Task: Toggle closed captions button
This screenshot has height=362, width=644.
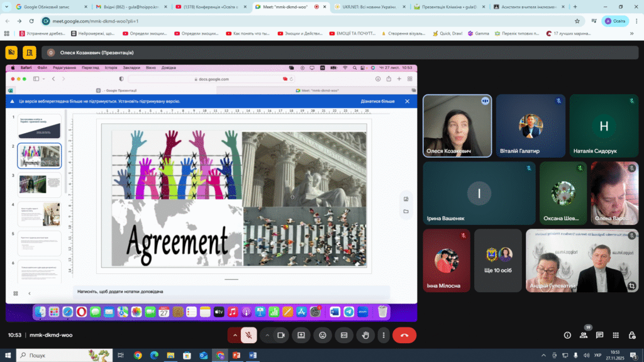Action: [344, 336]
